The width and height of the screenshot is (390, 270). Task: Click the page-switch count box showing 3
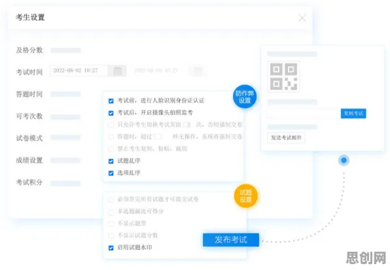click(187, 125)
